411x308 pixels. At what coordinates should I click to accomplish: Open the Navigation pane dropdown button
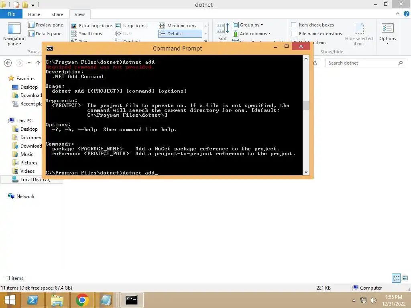point(14,34)
